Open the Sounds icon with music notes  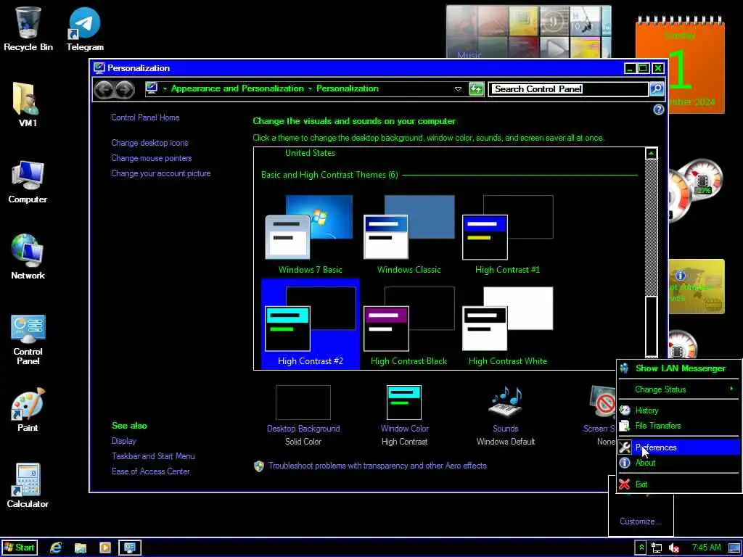coord(506,402)
